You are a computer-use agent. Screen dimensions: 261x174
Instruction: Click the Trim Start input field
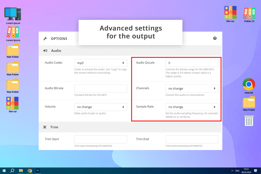101,139
